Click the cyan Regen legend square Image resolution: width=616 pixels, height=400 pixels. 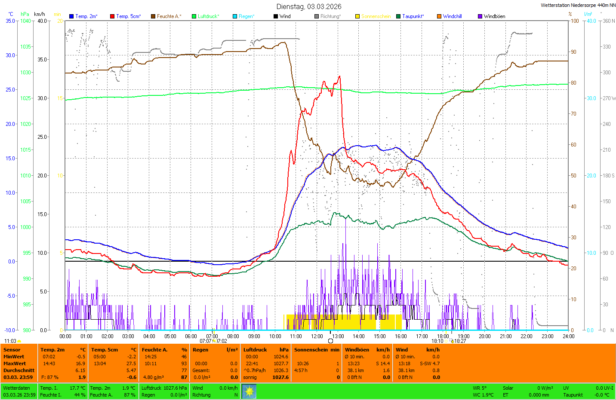[235, 16]
